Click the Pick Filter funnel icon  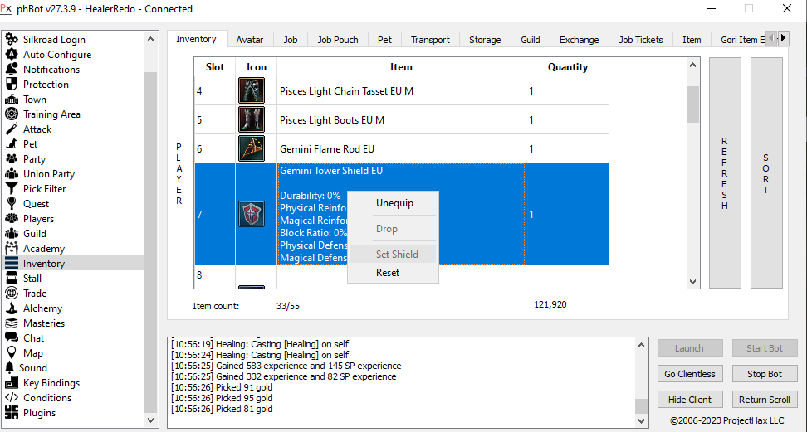click(x=12, y=189)
